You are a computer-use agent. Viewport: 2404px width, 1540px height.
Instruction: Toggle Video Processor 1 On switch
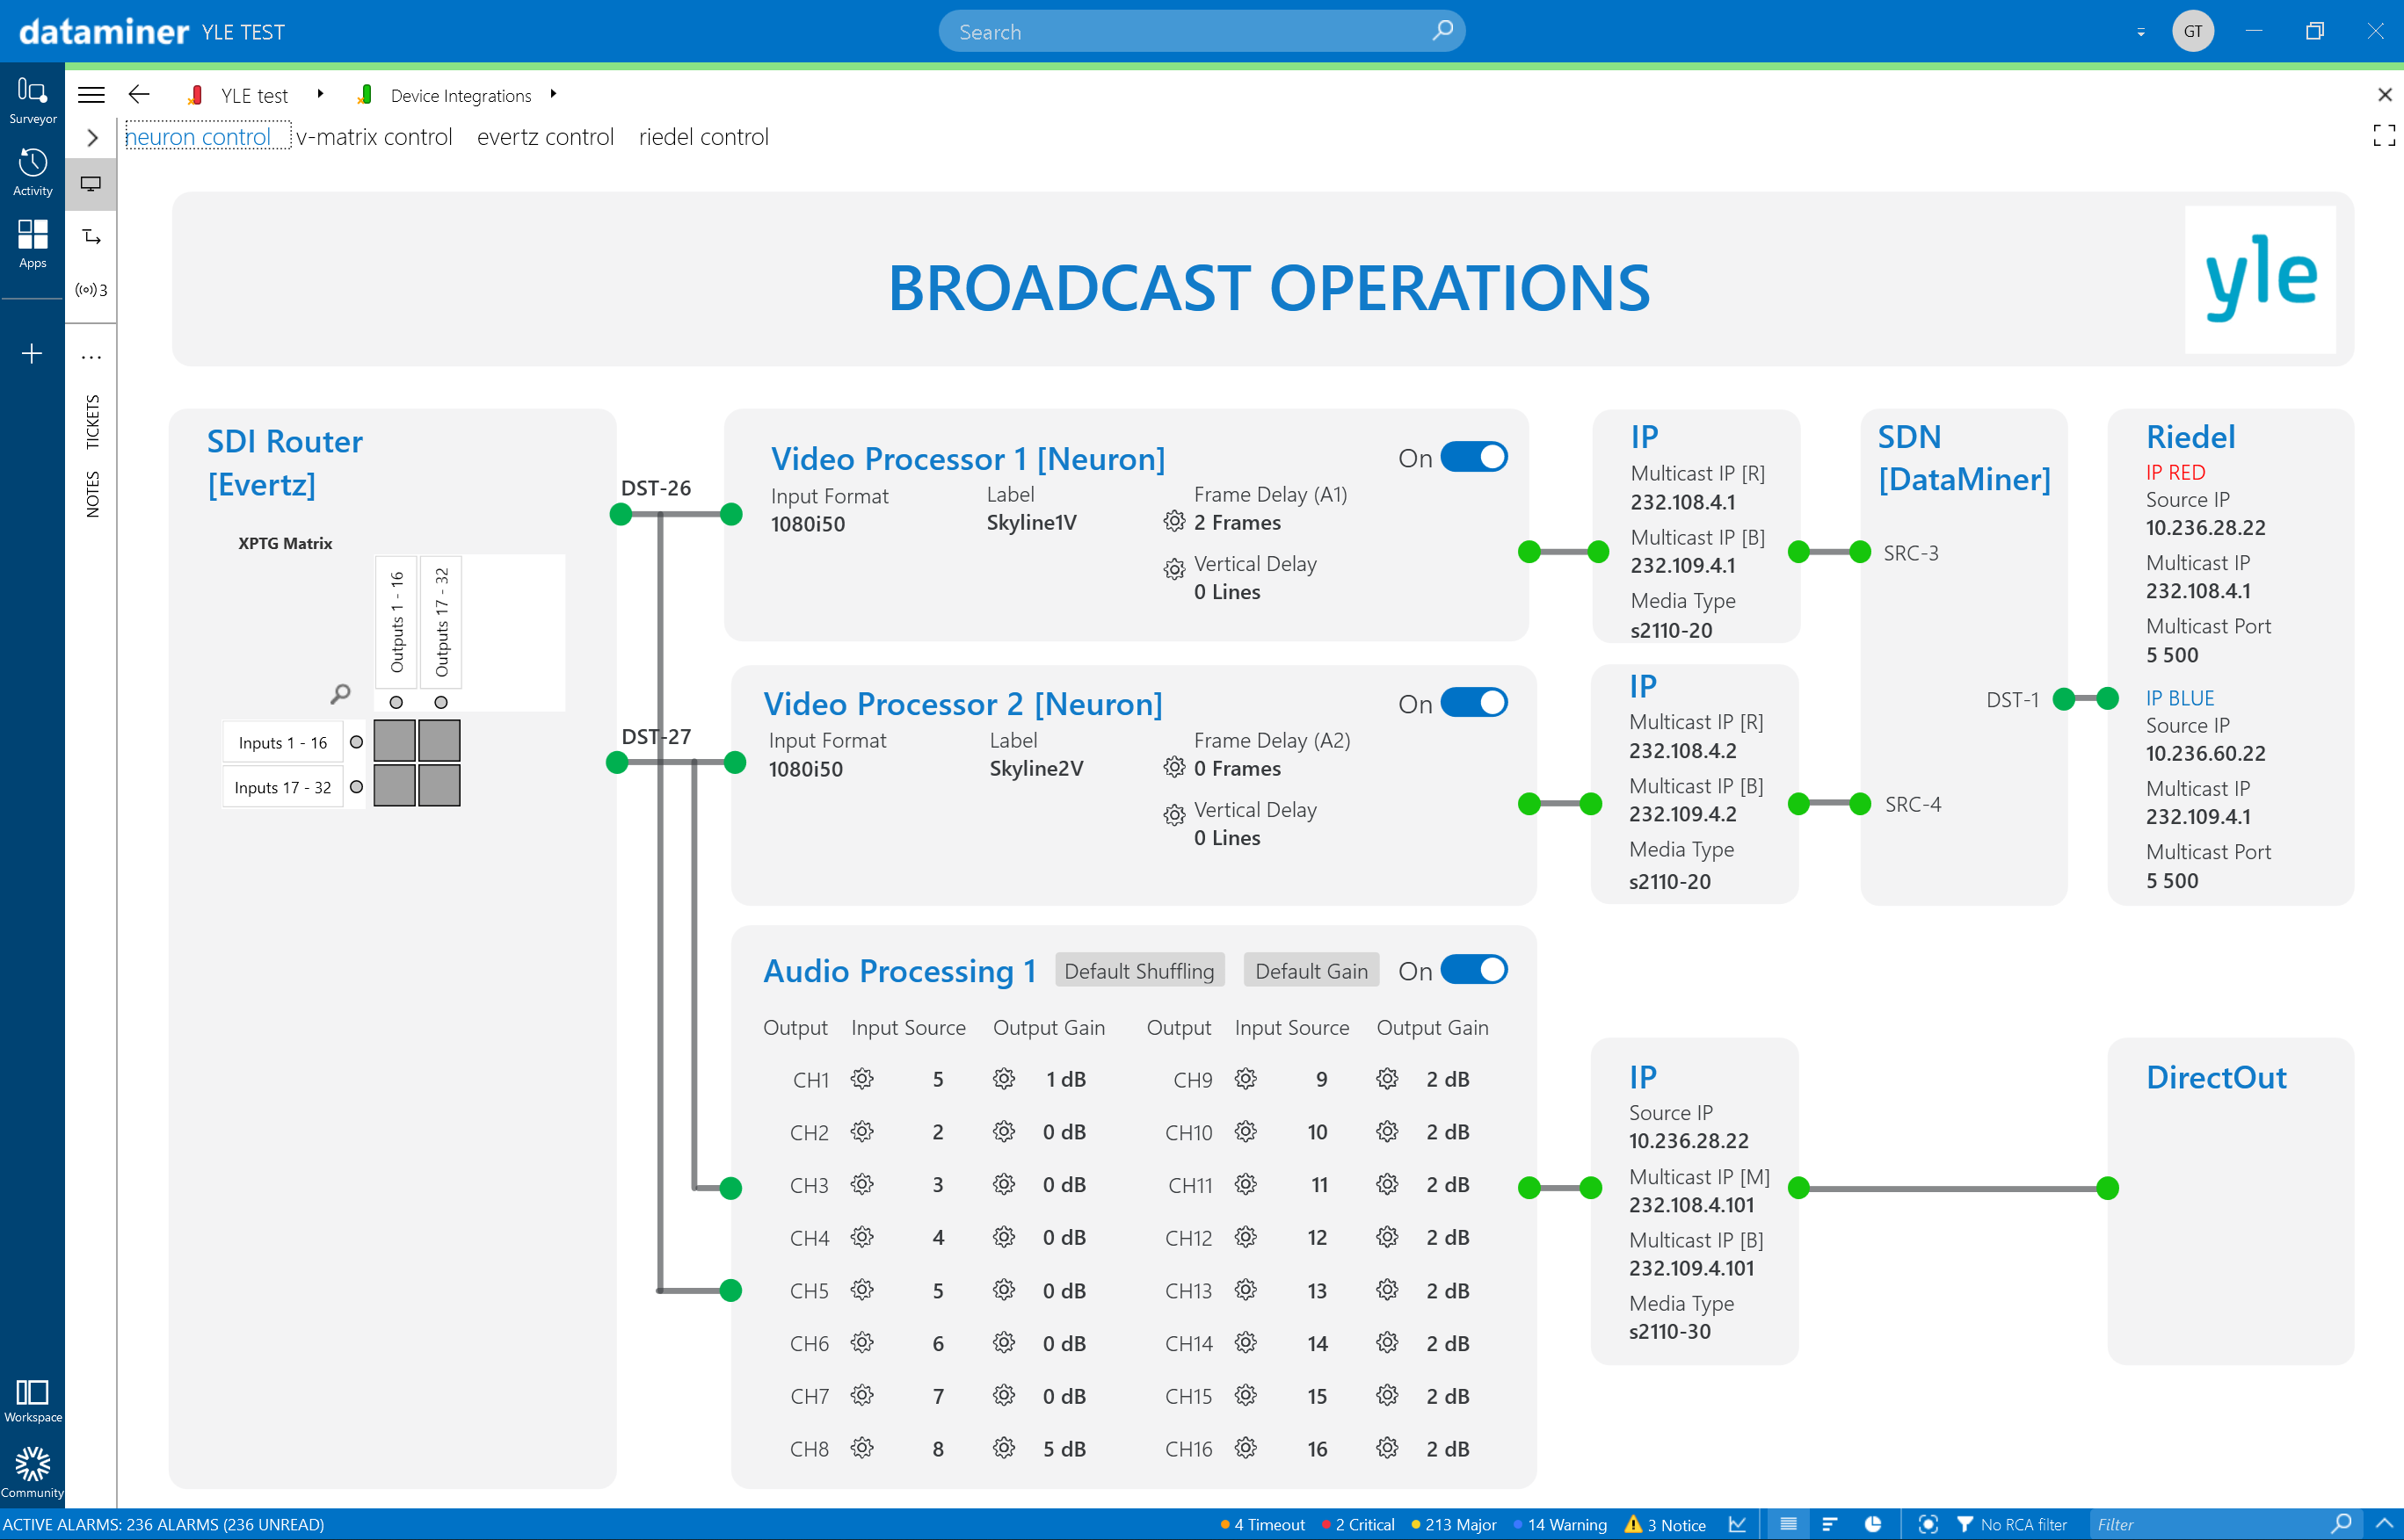tap(1475, 457)
